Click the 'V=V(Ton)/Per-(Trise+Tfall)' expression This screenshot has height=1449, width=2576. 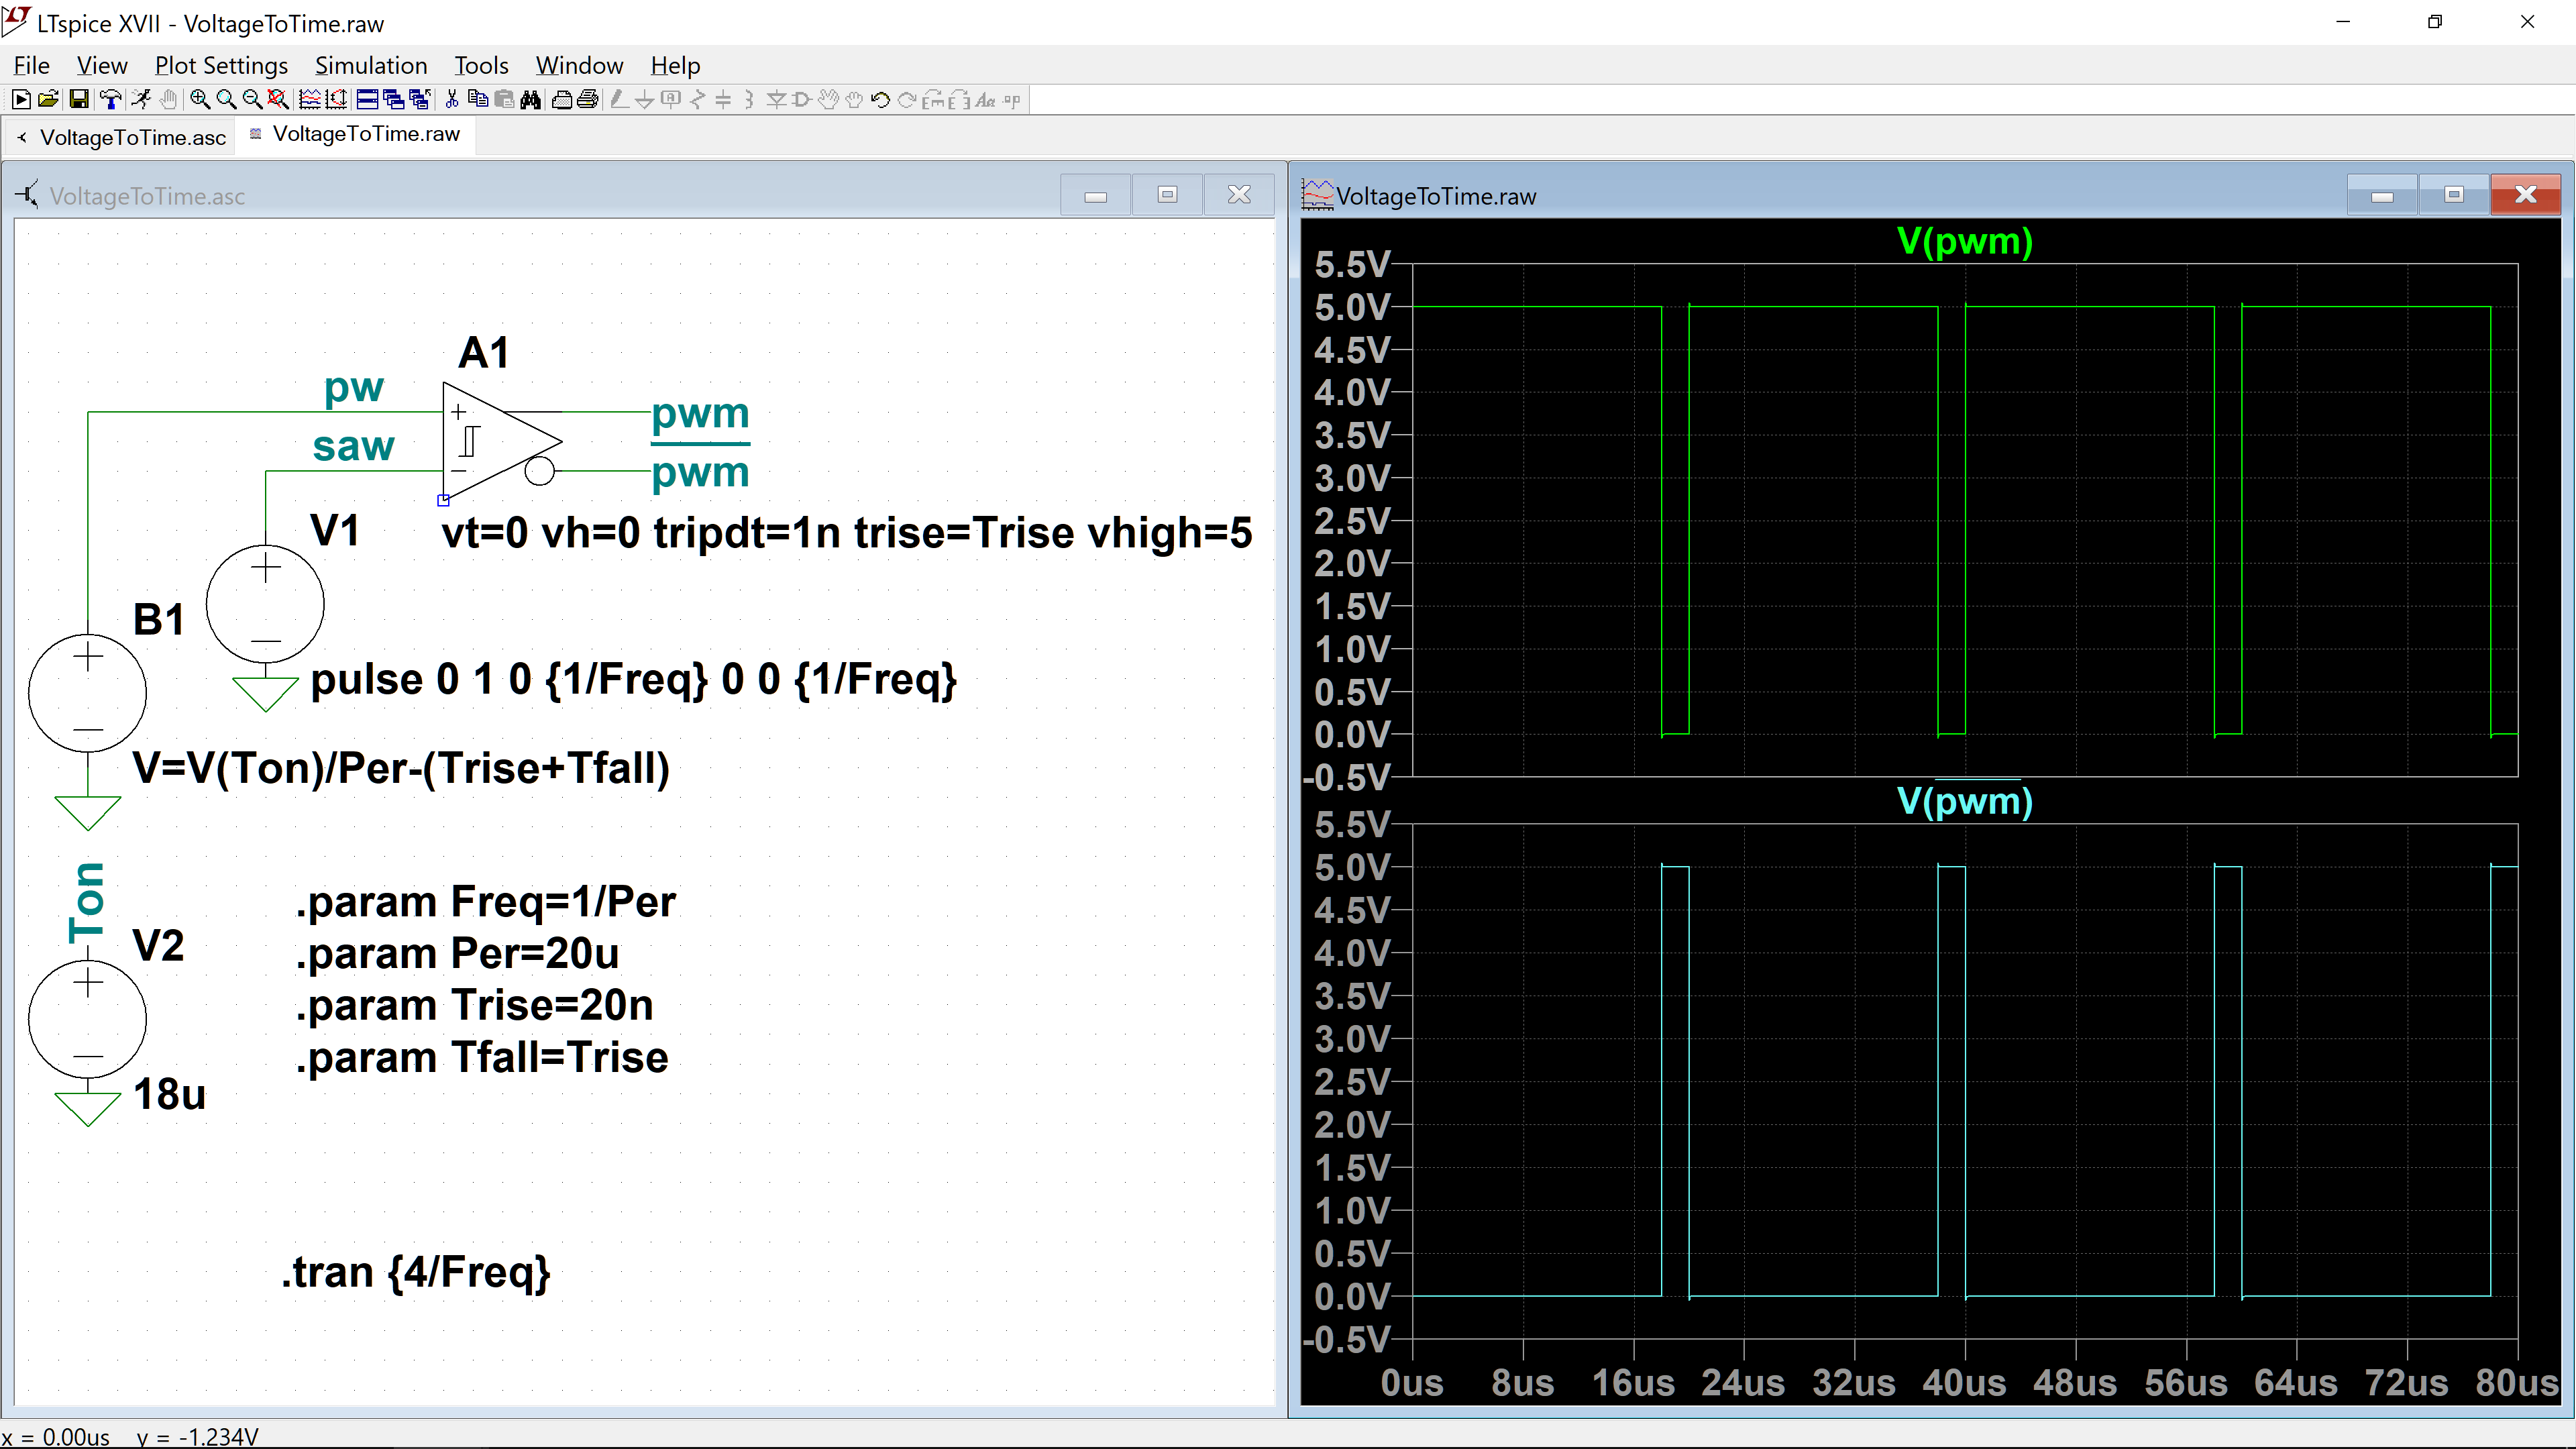coord(401,768)
